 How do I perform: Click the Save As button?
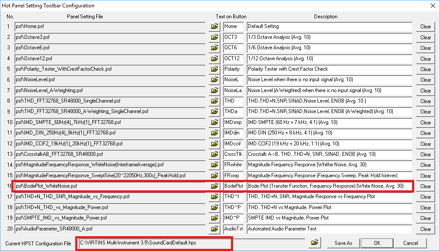[343, 243]
